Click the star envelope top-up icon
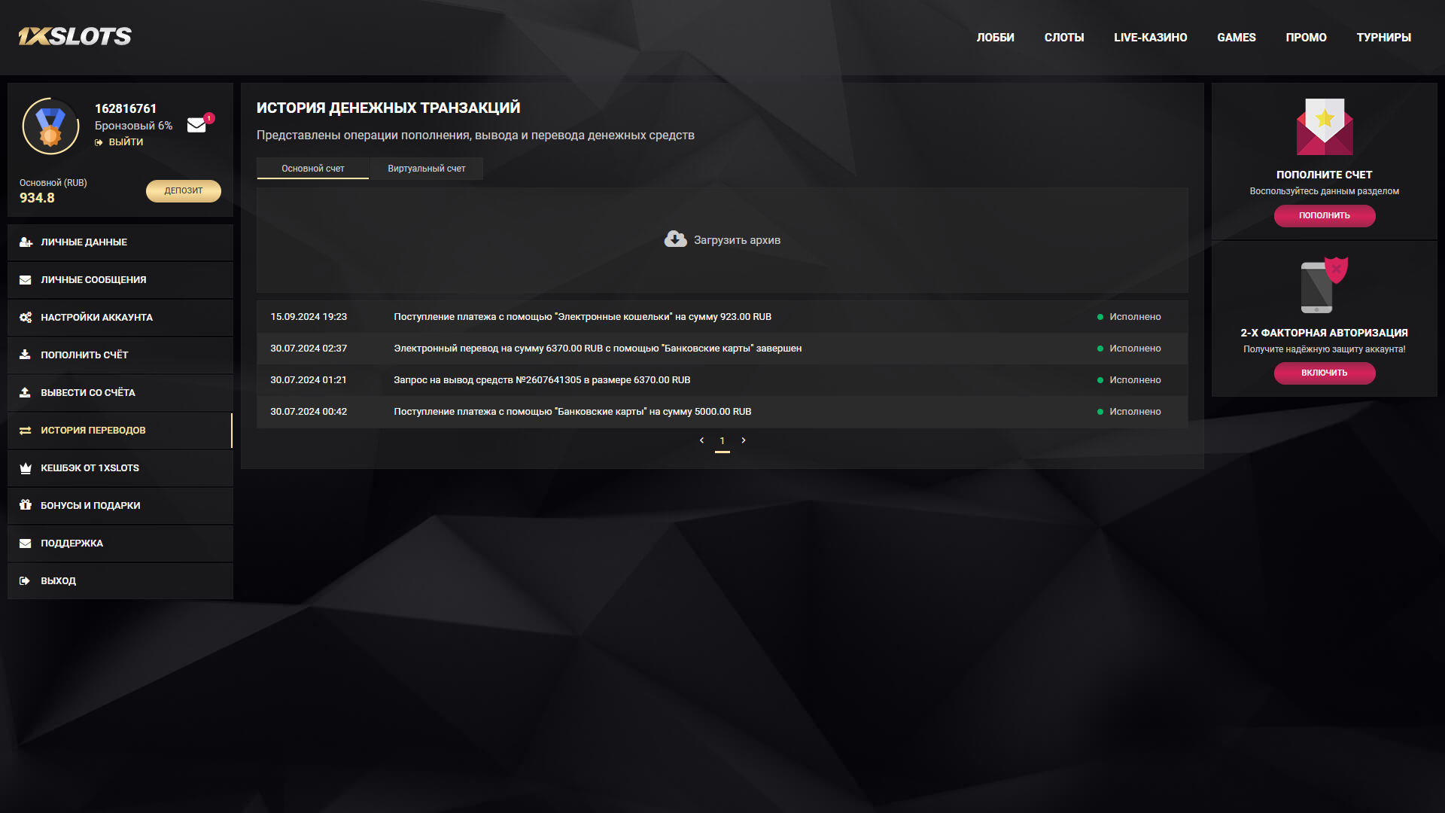1445x813 pixels. click(x=1324, y=126)
